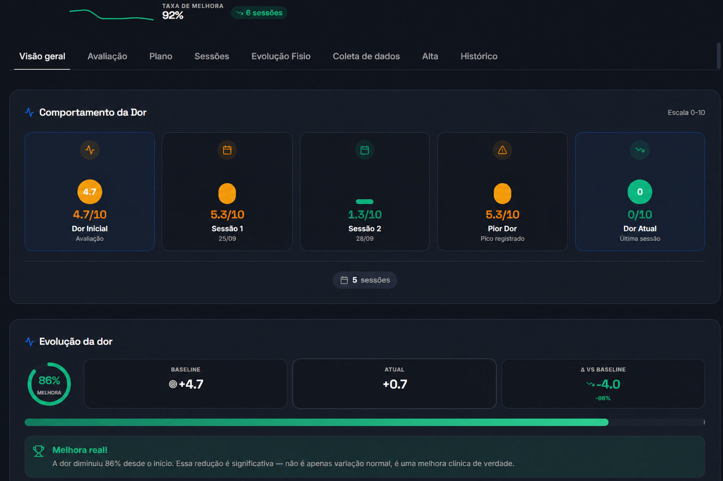Screen dimensions: 723x481
Task: Click the calendar icon on Sessão 2 card
Action: click(x=365, y=150)
